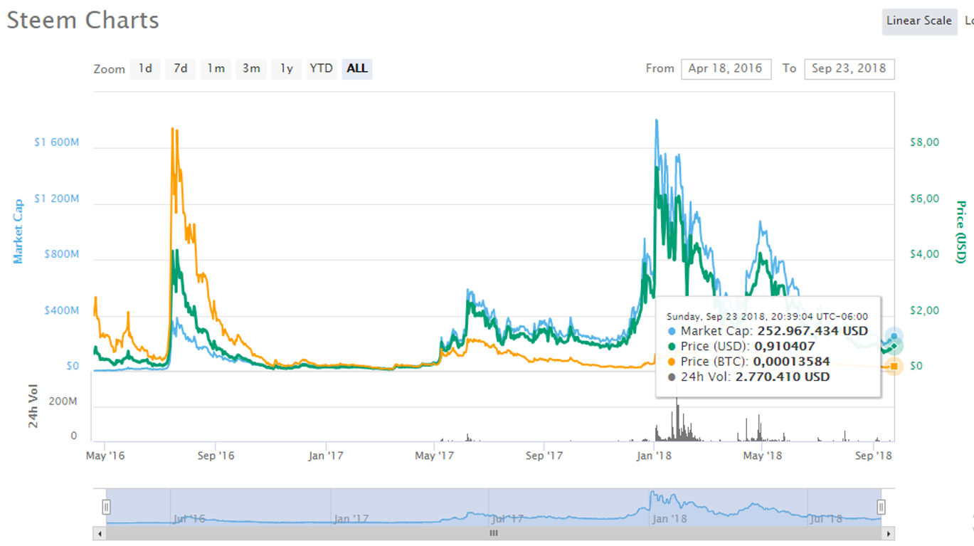The image size is (974, 546).
Task: Switch the chart to Linear Scale
Action: click(x=919, y=21)
